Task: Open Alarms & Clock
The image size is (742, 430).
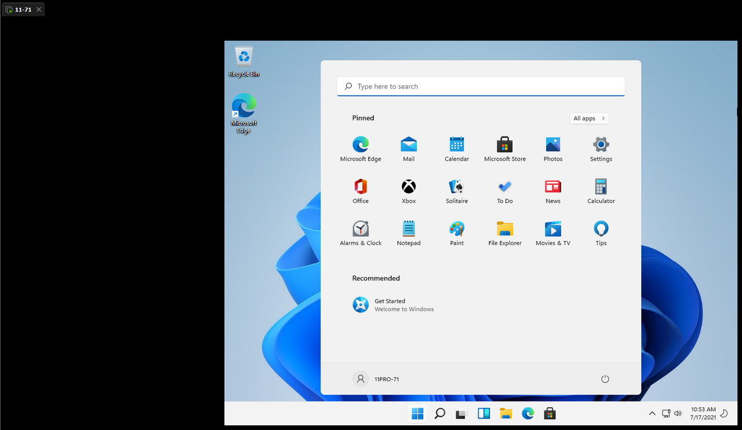Action: coord(361,234)
